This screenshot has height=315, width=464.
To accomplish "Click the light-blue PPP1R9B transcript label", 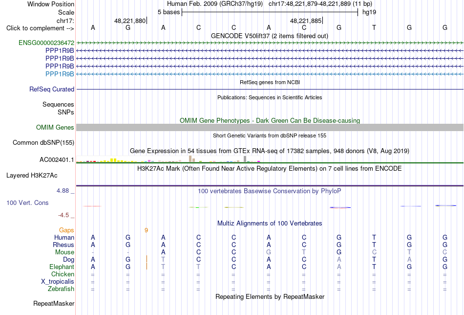I will point(60,74).
